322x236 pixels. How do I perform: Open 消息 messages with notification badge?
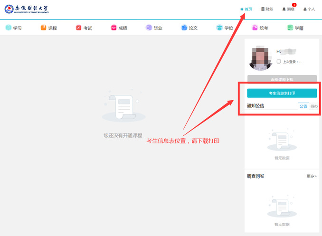[288, 9]
